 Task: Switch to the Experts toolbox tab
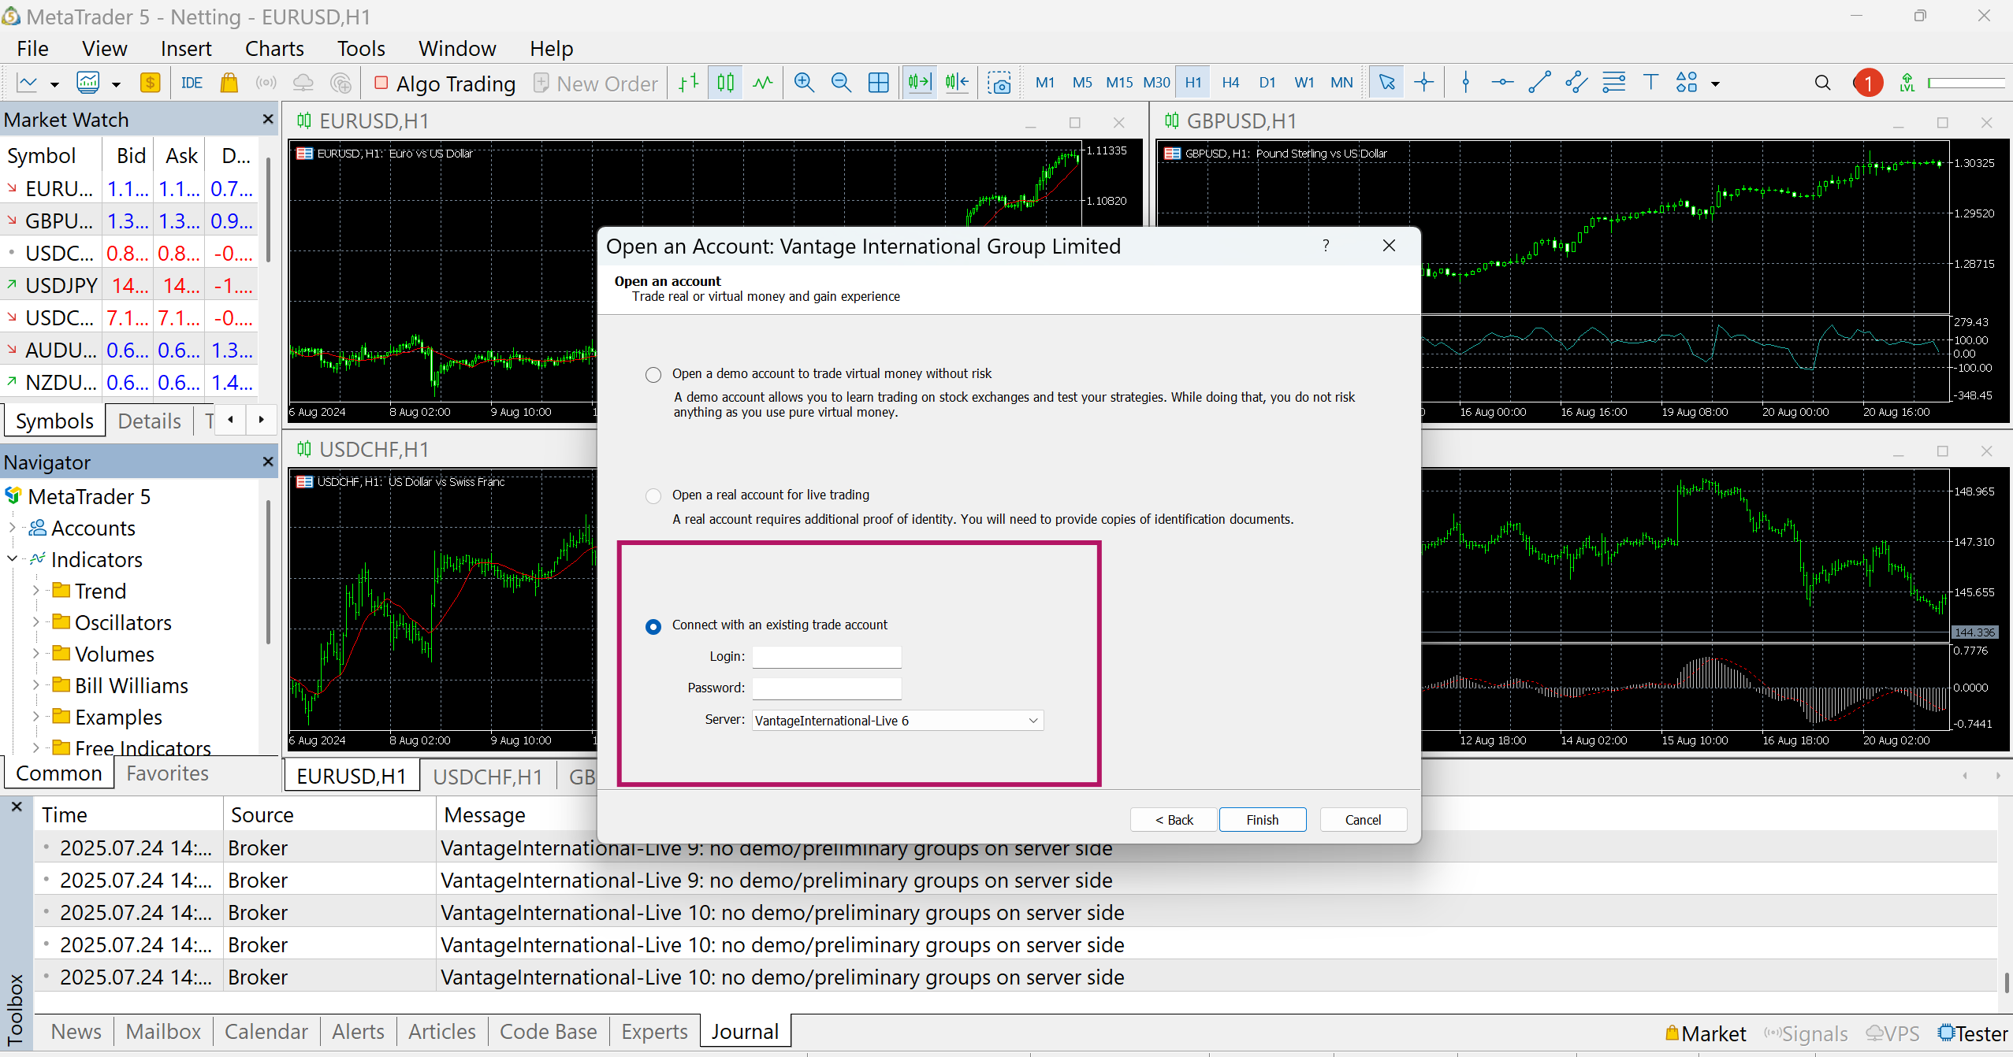pyautogui.click(x=653, y=1032)
